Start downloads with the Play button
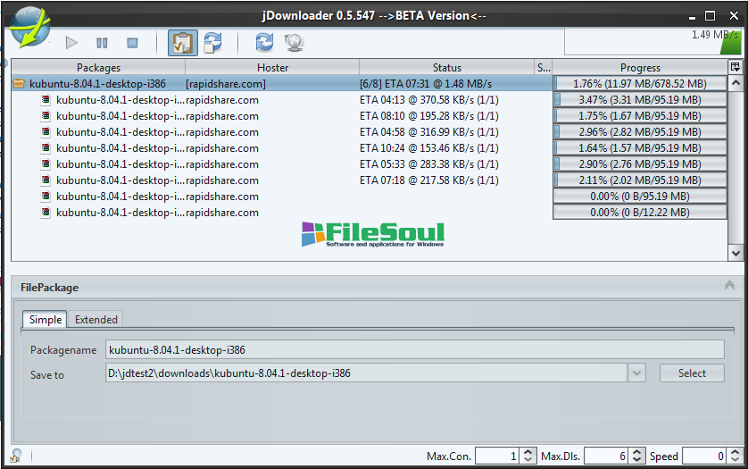Viewport: 748px width, 469px height. tap(71, 43)
